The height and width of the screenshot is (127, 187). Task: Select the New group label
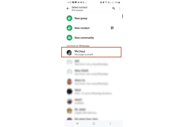pos(81,18)
